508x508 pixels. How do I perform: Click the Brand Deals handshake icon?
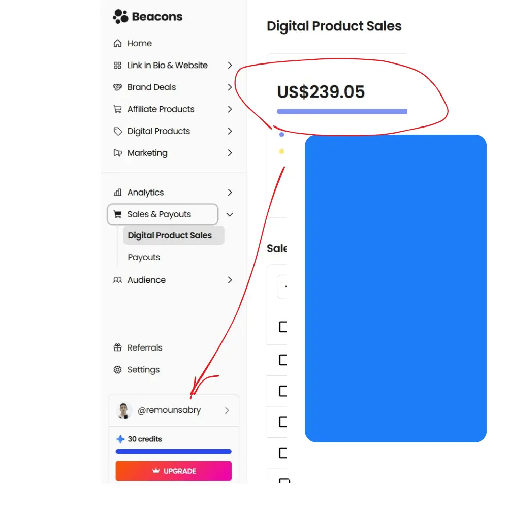pos(118,87)
